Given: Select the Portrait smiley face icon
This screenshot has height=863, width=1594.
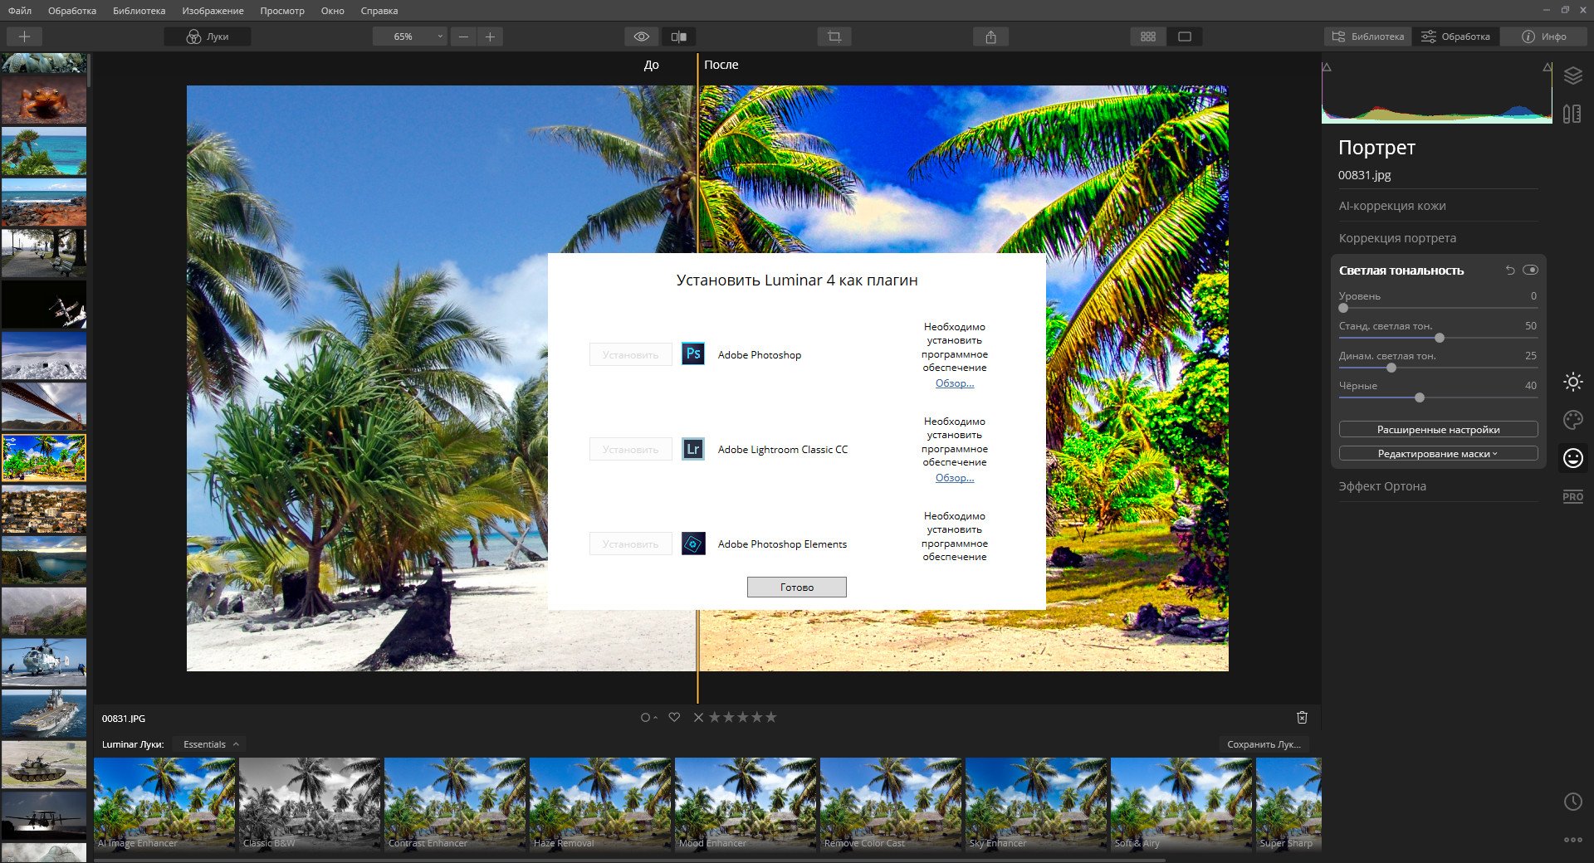Looking at the screenshot, I should click(1572, 458).
